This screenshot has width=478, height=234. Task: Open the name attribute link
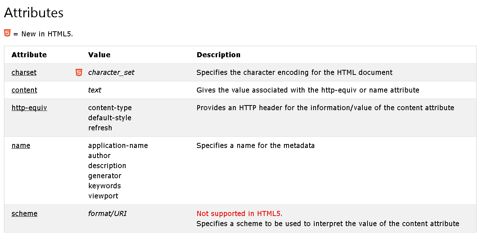coord(21,145)
